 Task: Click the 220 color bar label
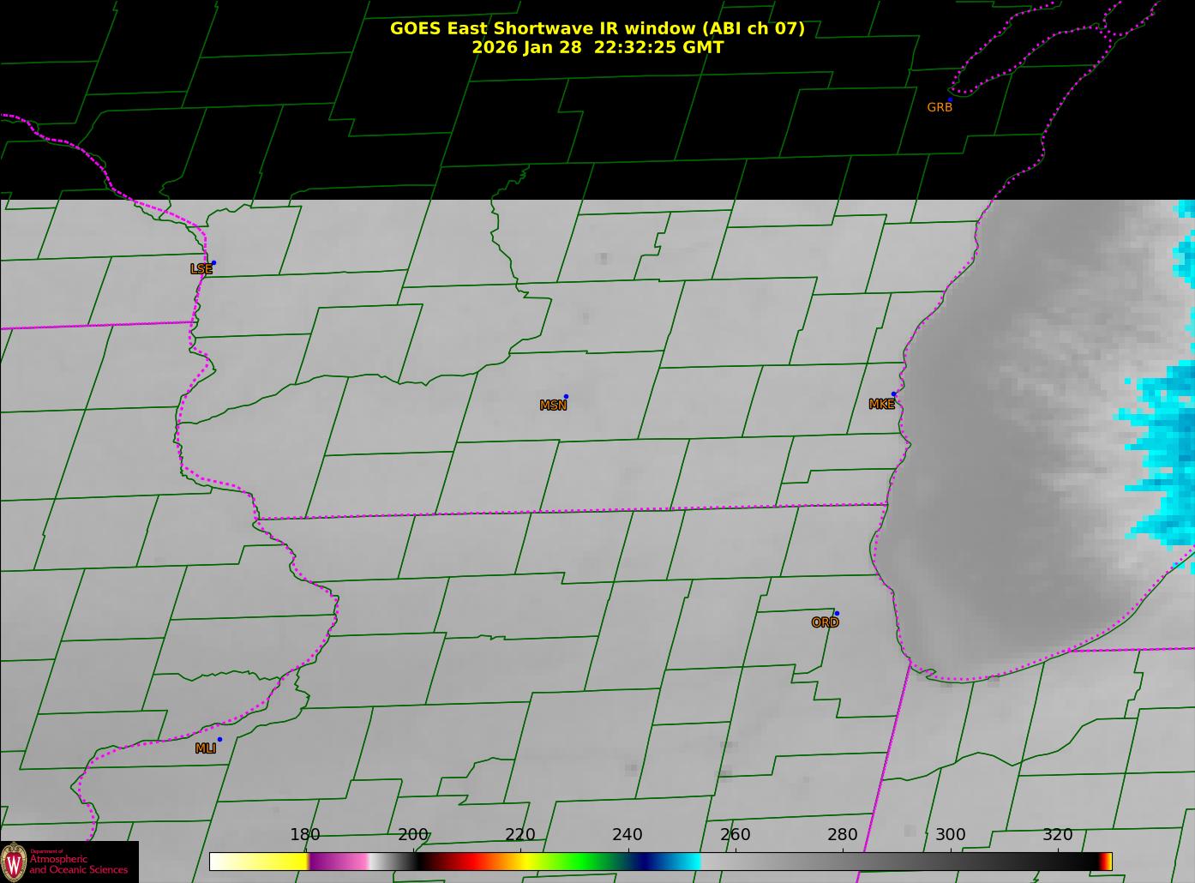(x=520, y=835)
